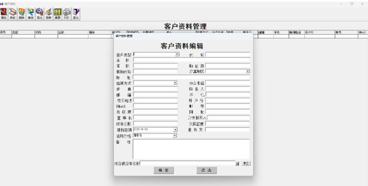Click the 传真 input field
Viewport: 368px width, 186px height.
(x=155, y=89)
